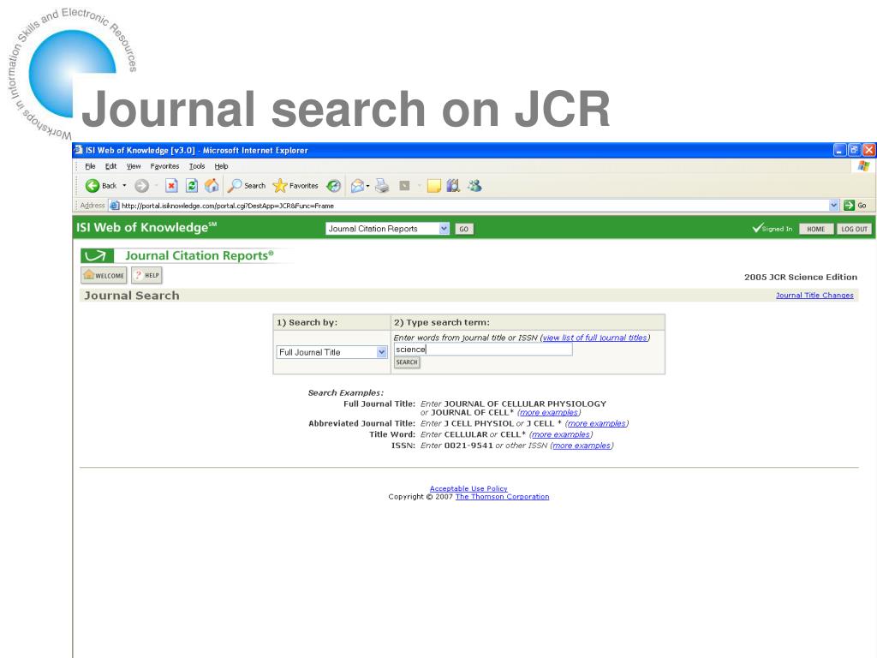Click the page icon in address bar
This screenshot has width=877, height=658.
tap(114, 206)
